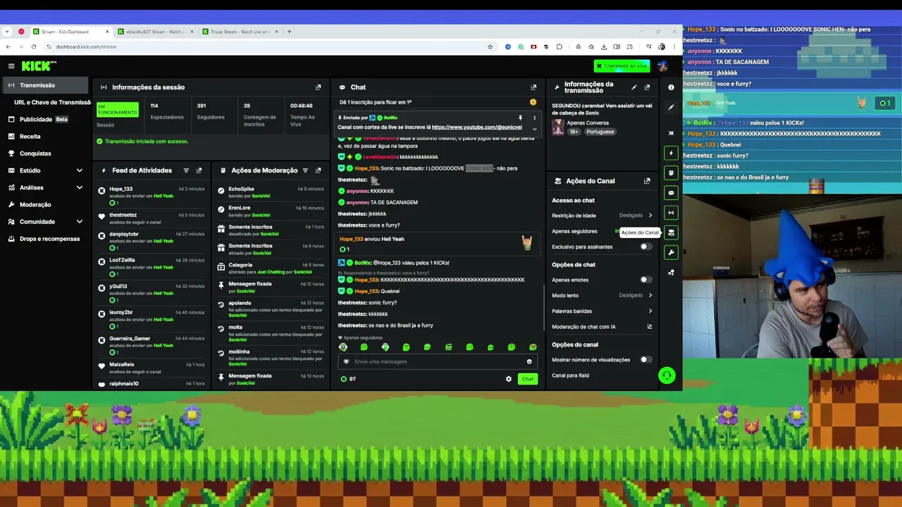This screenshot has width=902, height=507.
Task: Expand the pinned message chevron
Action: (x=534, y=129)
